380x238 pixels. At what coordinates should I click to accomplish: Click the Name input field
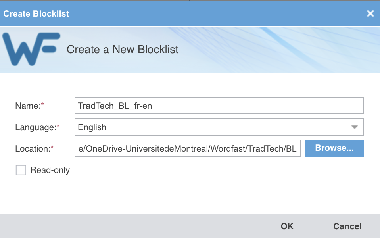coord(219,106)
